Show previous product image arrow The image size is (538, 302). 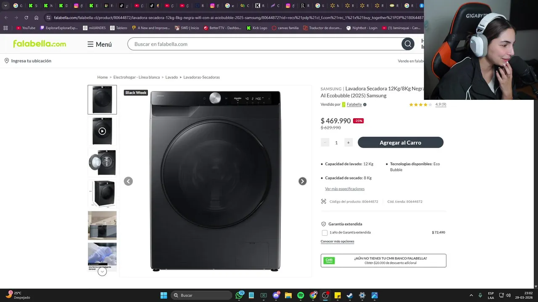click(x=128, y=181)
